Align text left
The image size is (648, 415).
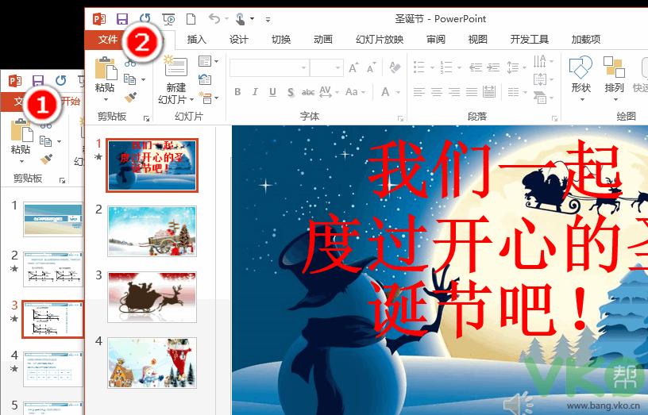point(419,92)
